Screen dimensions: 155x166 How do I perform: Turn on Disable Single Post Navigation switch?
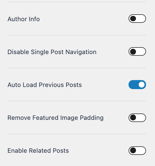click(137, 51)
